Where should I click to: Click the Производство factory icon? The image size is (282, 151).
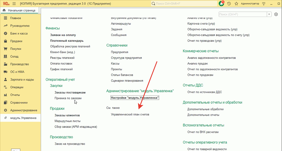pos(6,64)
